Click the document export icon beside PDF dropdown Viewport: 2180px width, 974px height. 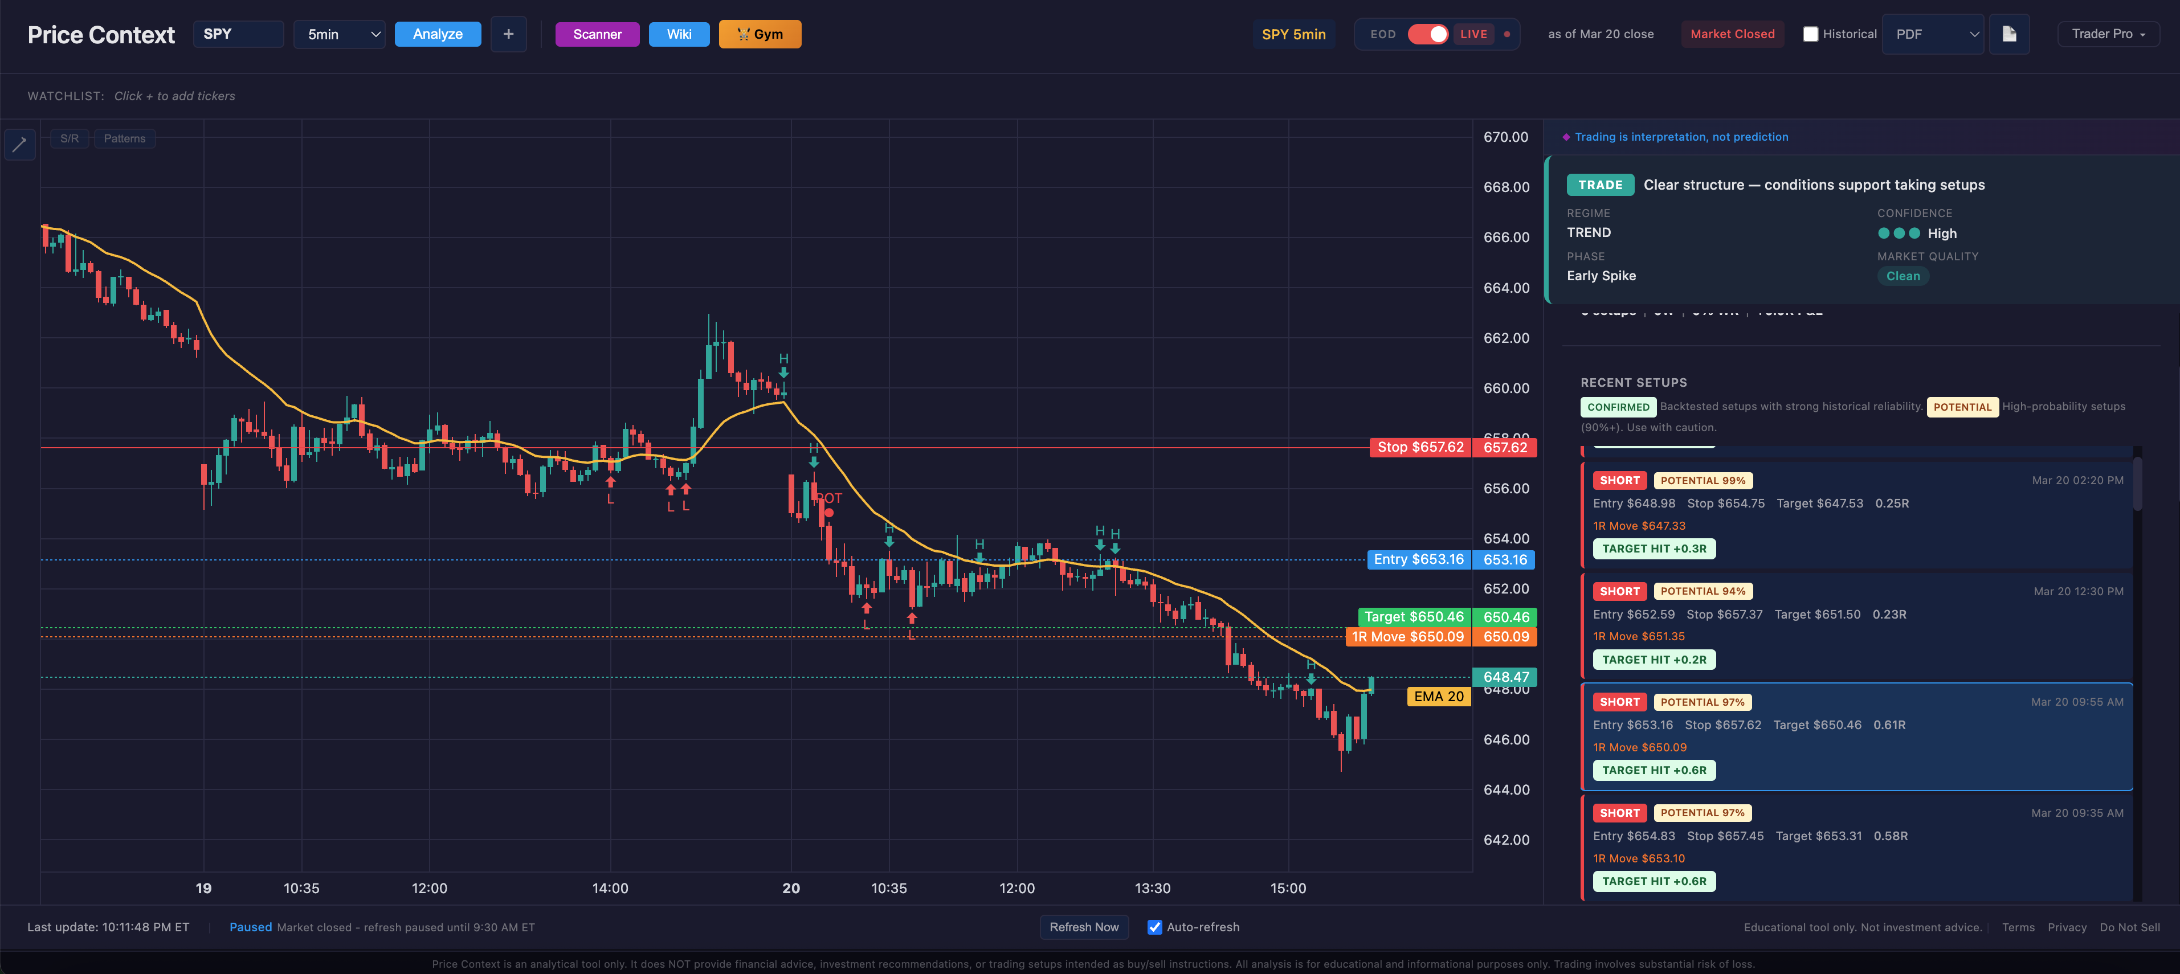[2010, 34]
